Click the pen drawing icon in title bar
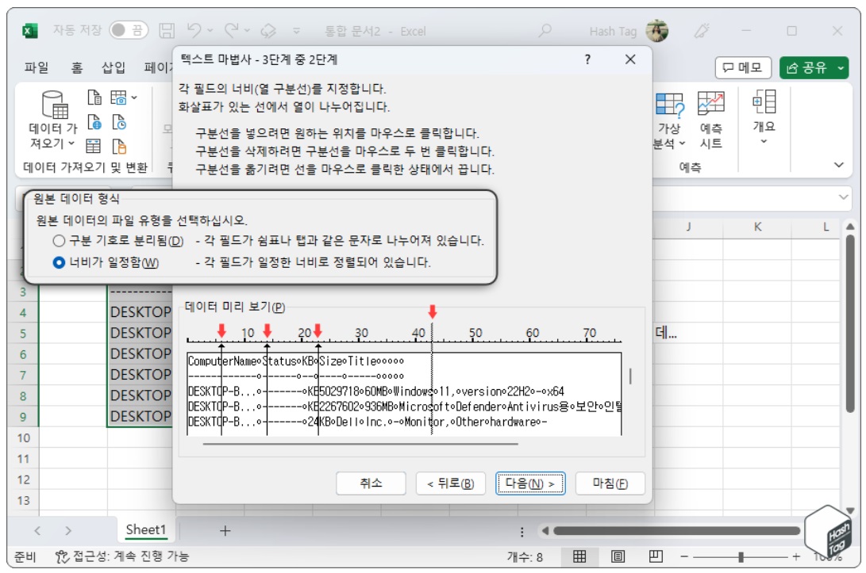Image resolution: width=866 pixels, height=573 pixels. (702, 31)
